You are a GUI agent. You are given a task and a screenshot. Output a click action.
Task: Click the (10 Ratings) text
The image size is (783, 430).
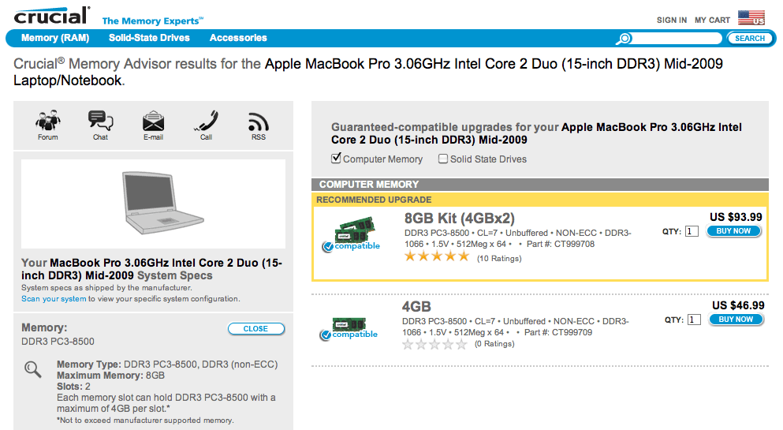[x=499, y=258]
